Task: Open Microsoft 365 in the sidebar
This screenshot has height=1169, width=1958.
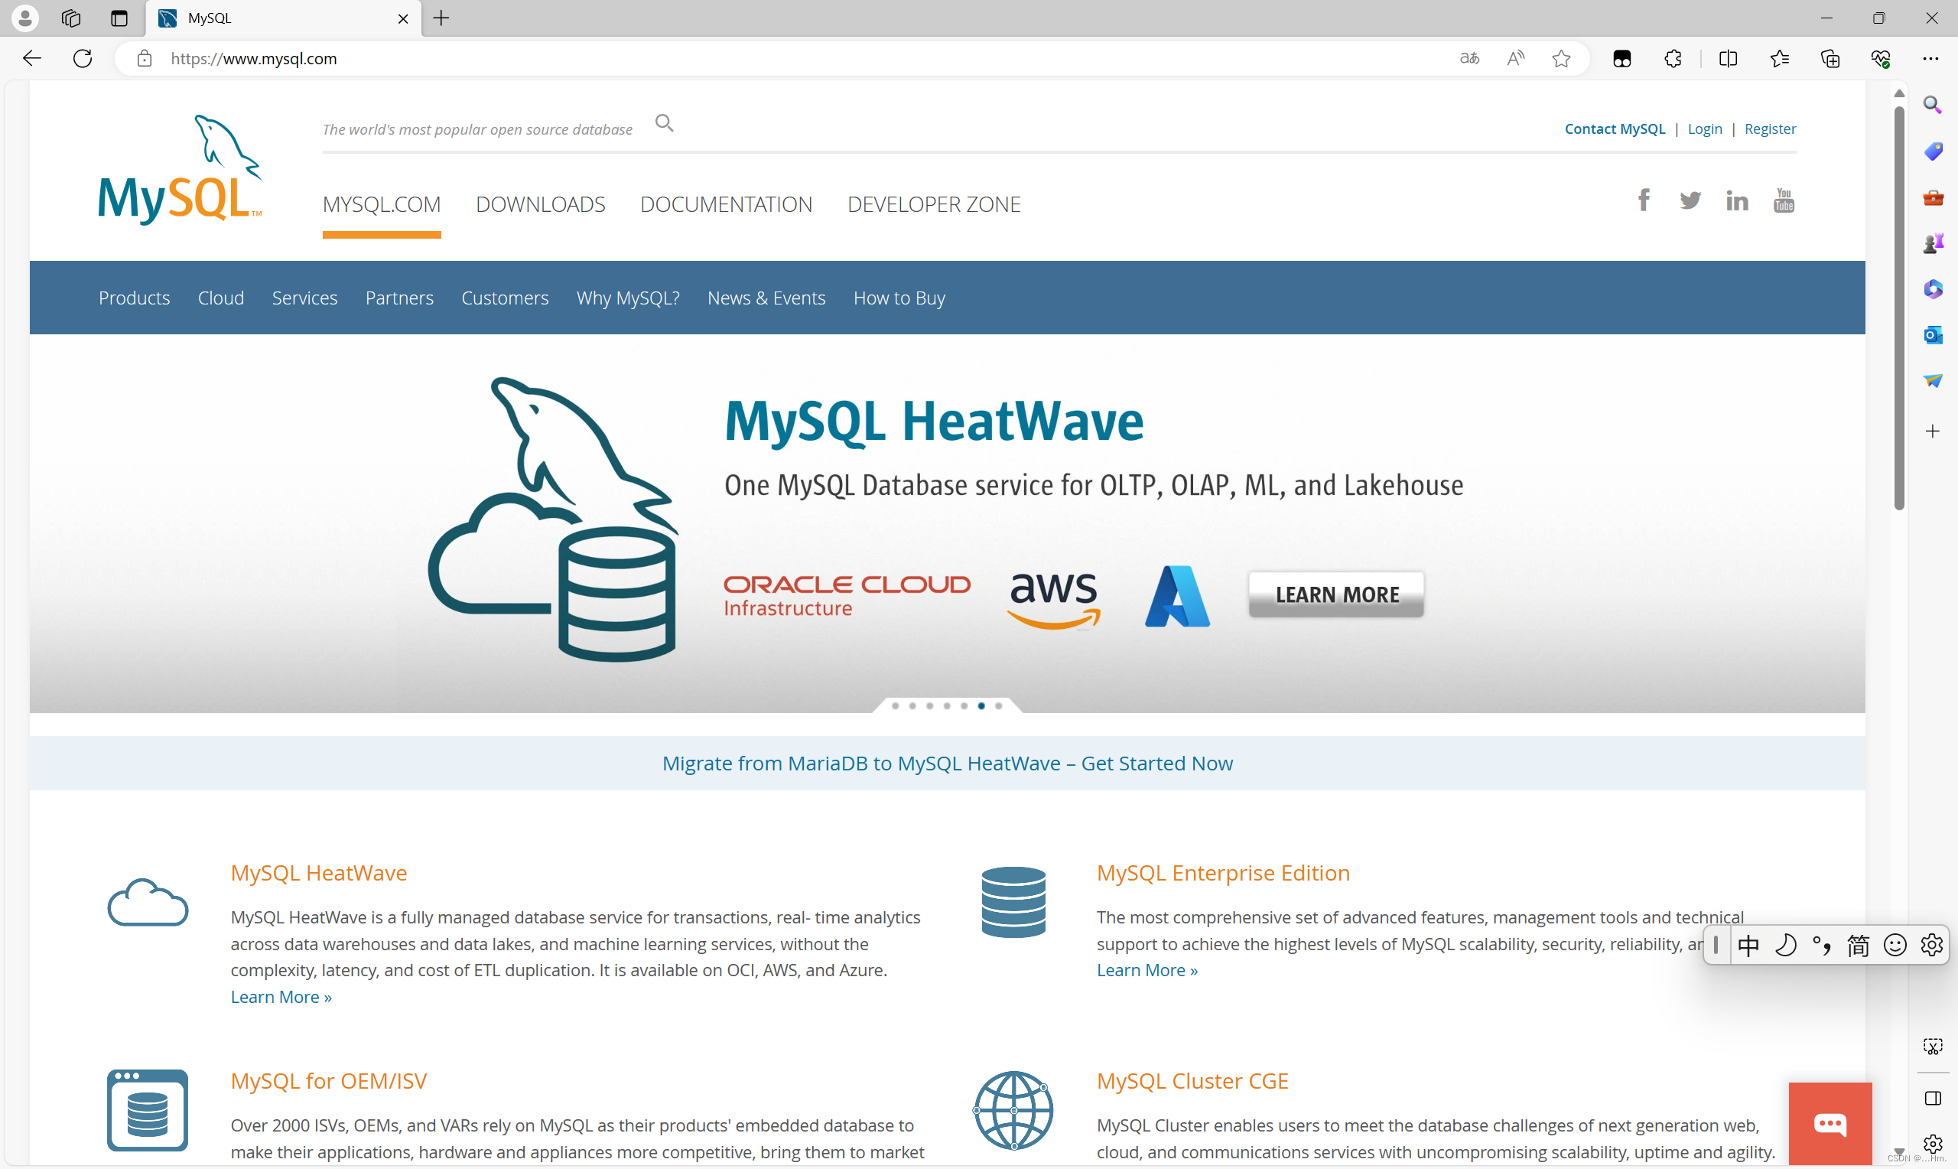Action: pyautogui.click(x=1934, y=288)
